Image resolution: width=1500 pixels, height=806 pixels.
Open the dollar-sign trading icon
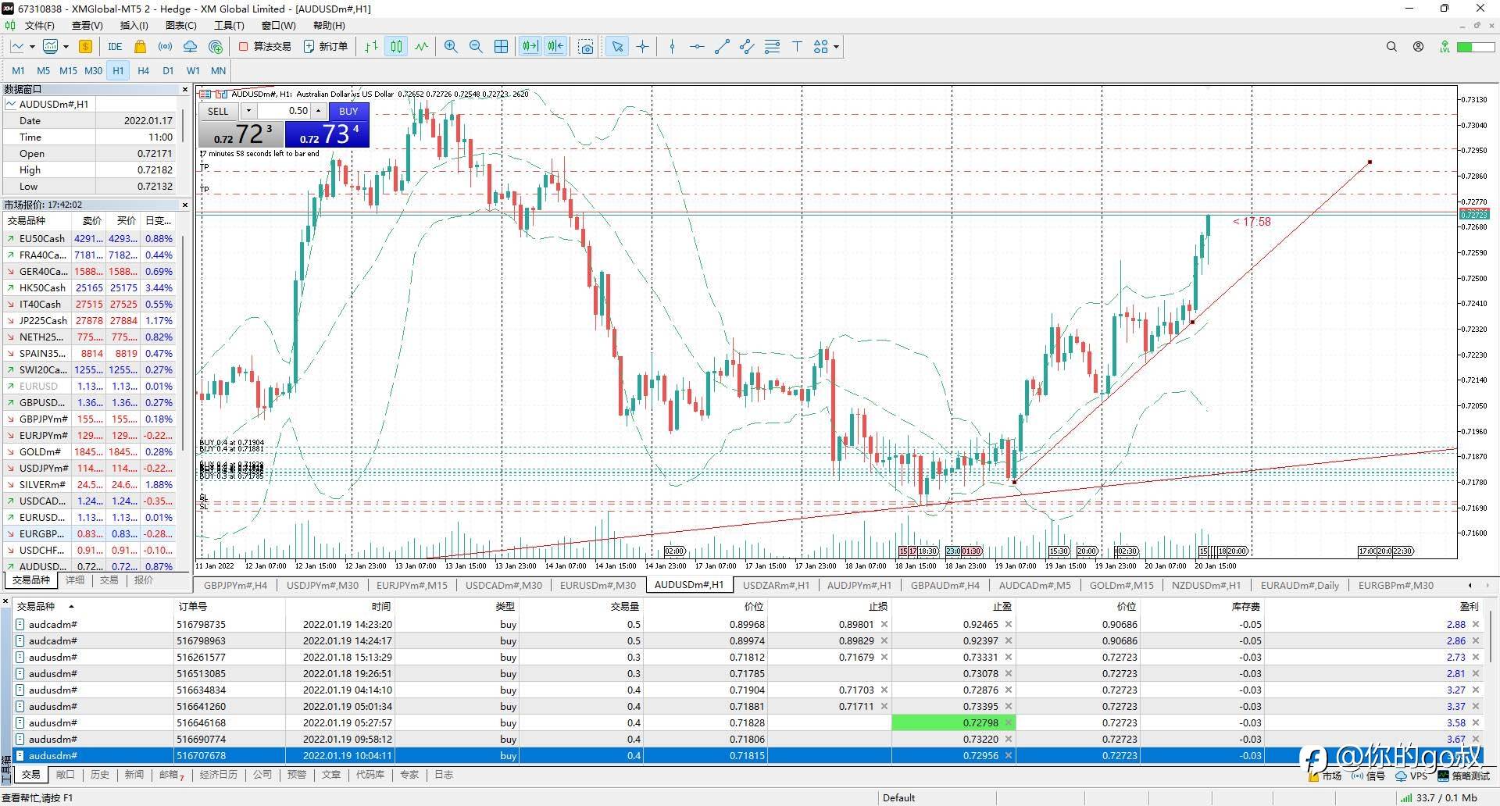click(85, 47)
